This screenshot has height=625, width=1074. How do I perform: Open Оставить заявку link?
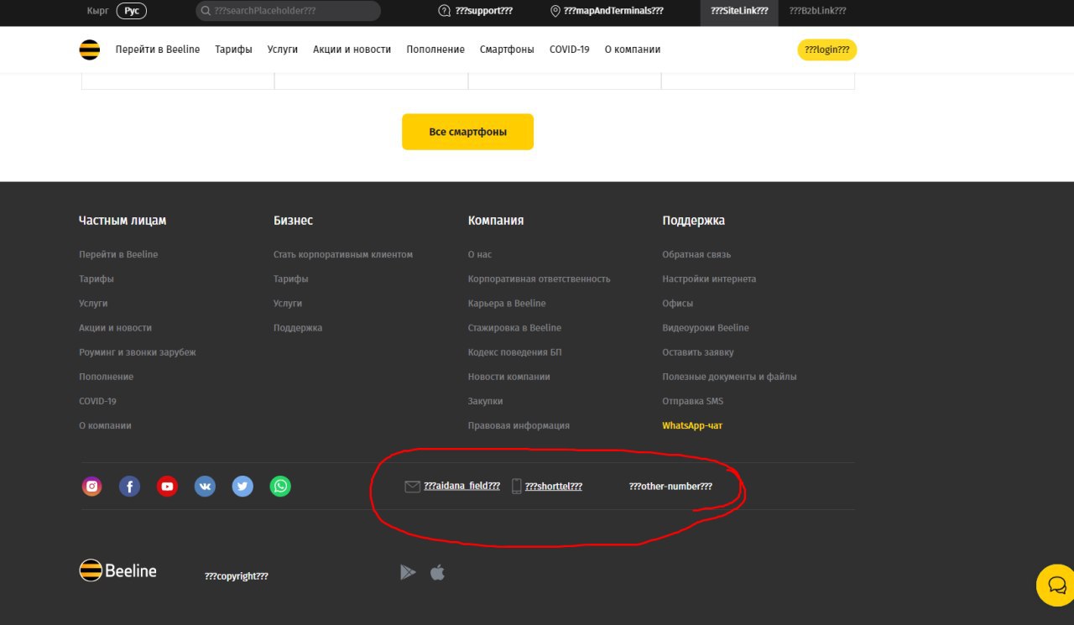coord(698,352)
